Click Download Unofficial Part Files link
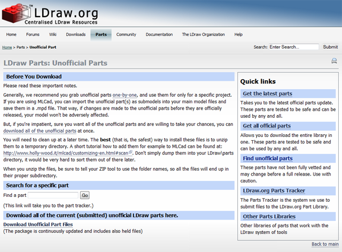Image resolution: width=342 pixels, height=252 pixels. pyautogui.click(x=38, y=225)
